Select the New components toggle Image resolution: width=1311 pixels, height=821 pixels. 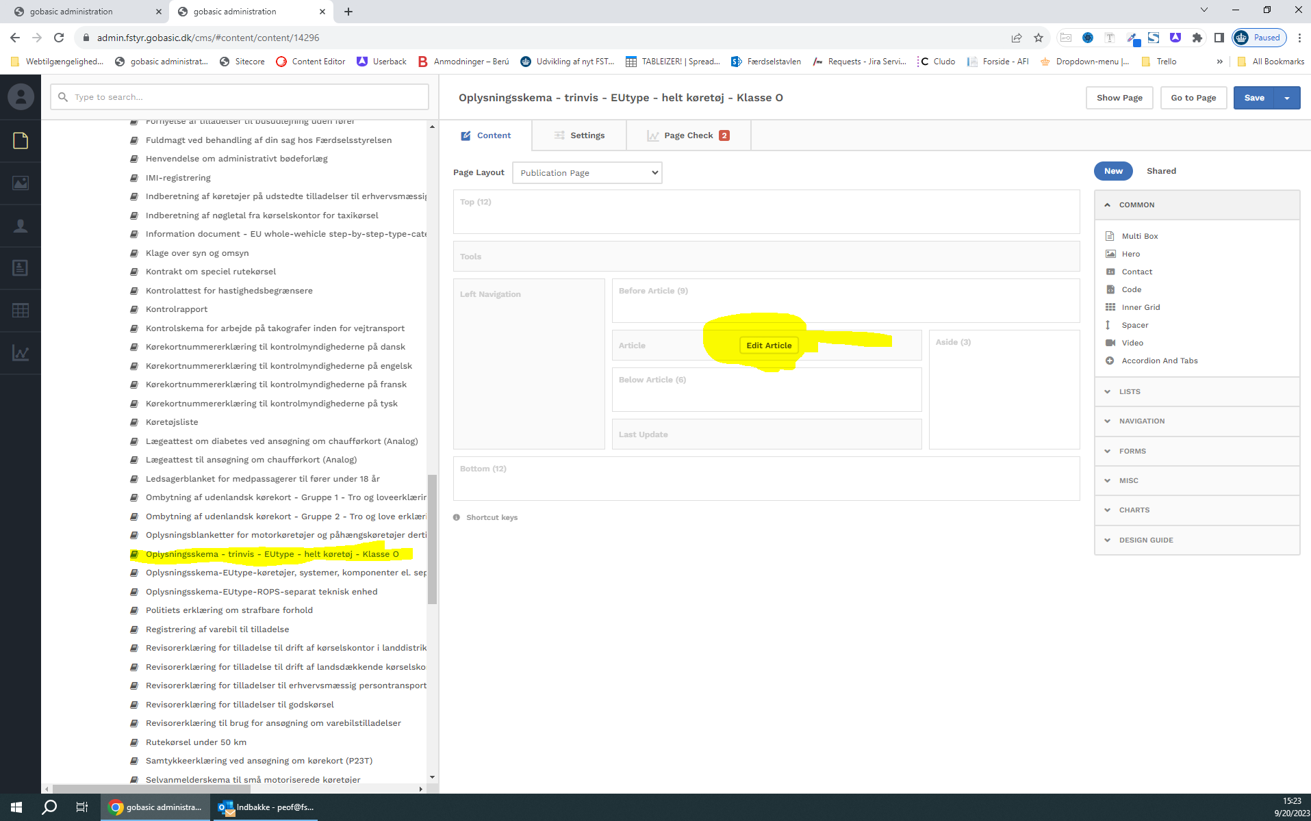1112,171
